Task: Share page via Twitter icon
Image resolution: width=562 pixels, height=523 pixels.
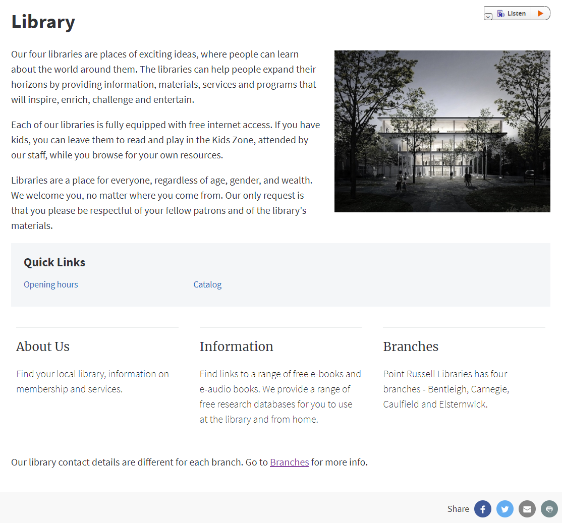Action: point(504,509)
